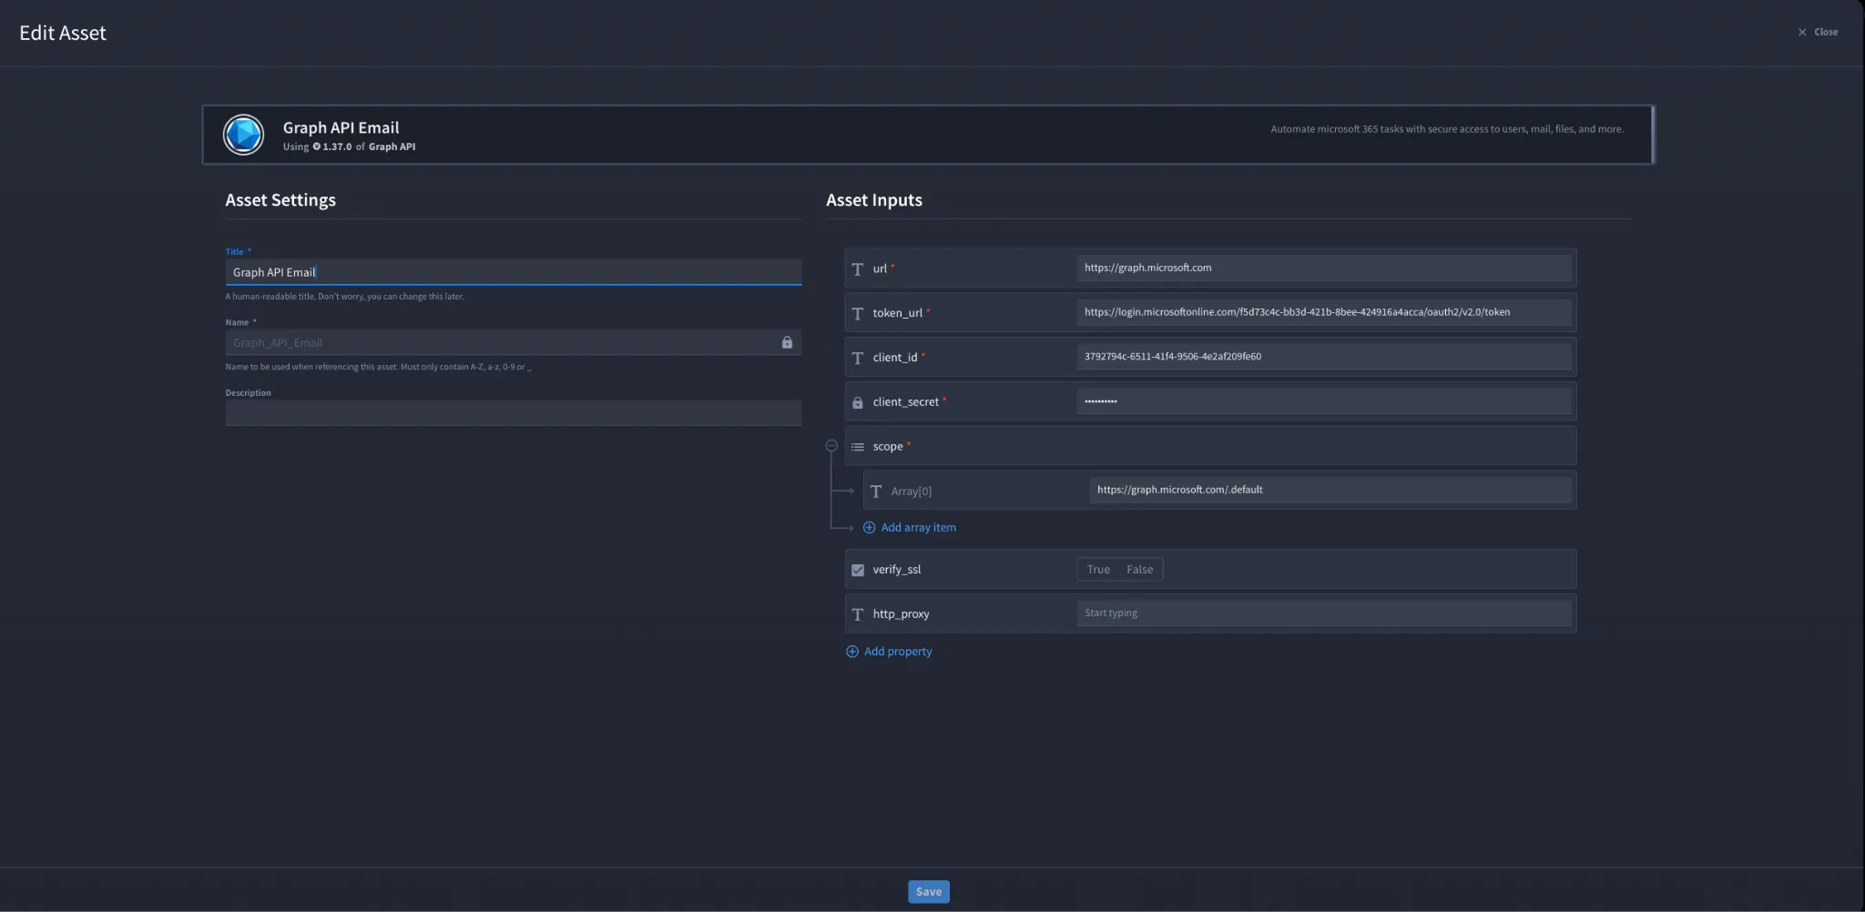
Task: Click the http_proxy Start typing field
Action: pyautogui.click(x=1324, y=613)
